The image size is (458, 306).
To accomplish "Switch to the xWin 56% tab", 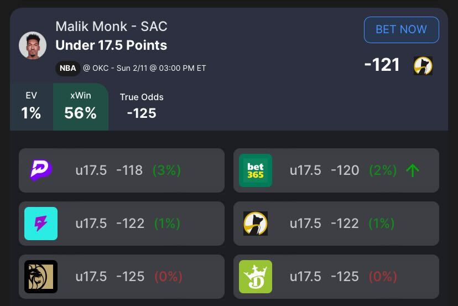I will tap(81, 107).
